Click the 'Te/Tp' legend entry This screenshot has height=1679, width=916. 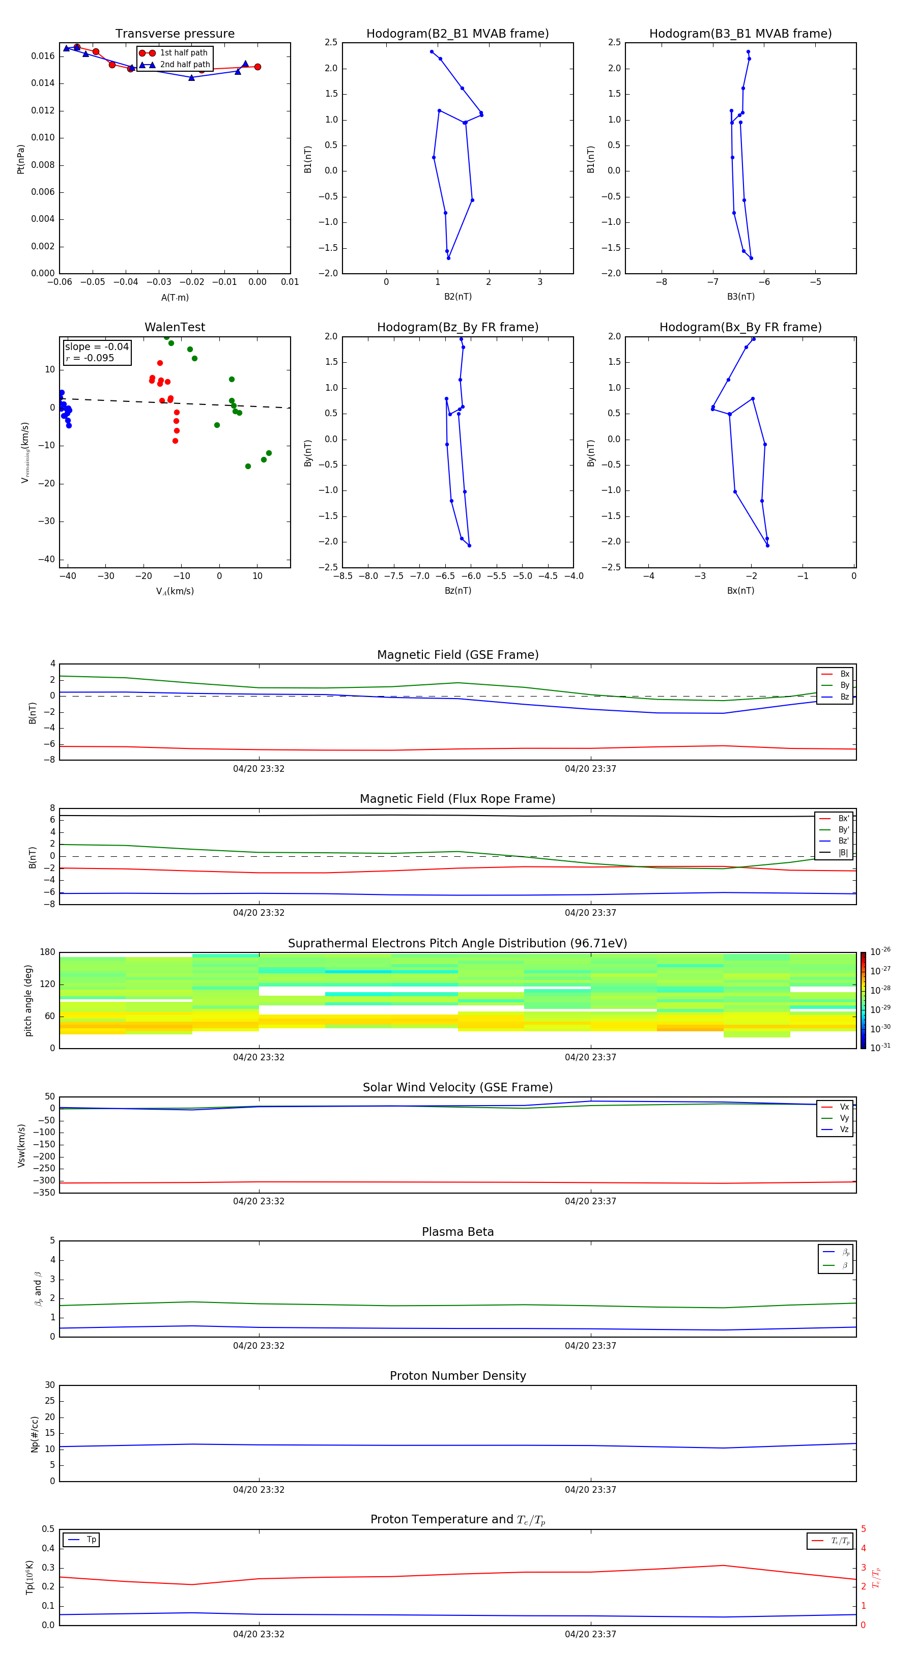click(830, 1541)
